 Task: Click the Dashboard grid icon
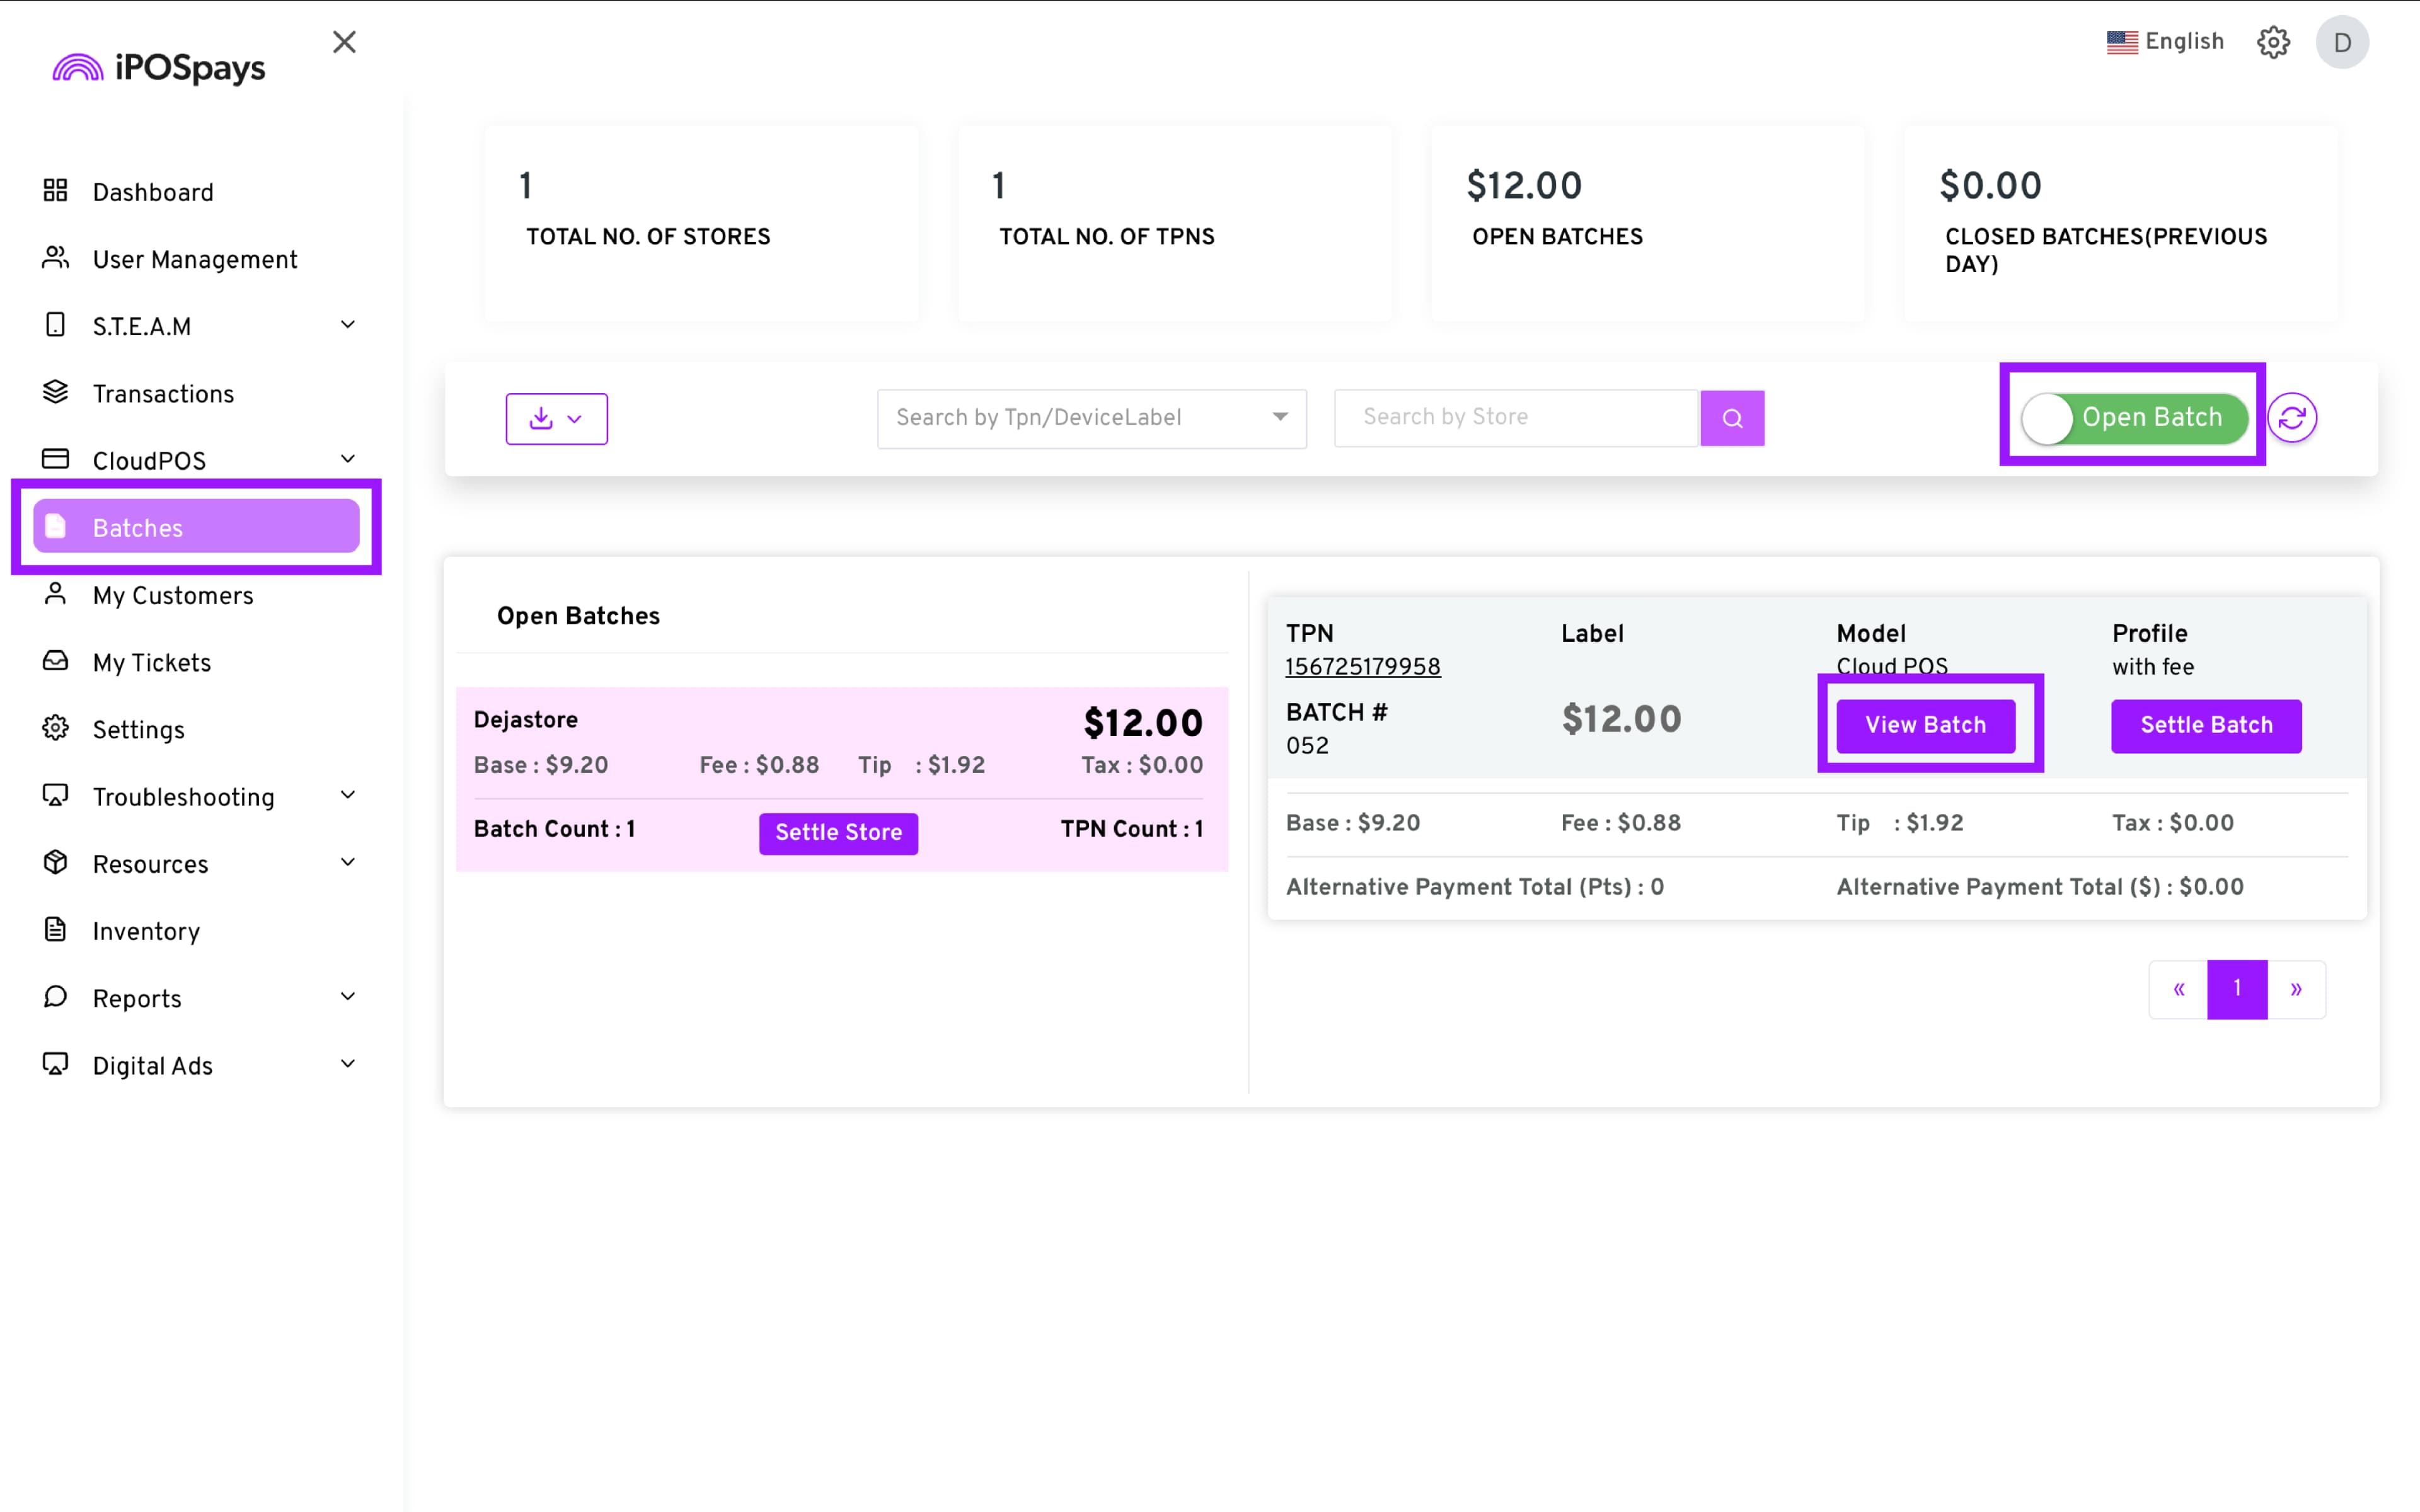(56, 191)
